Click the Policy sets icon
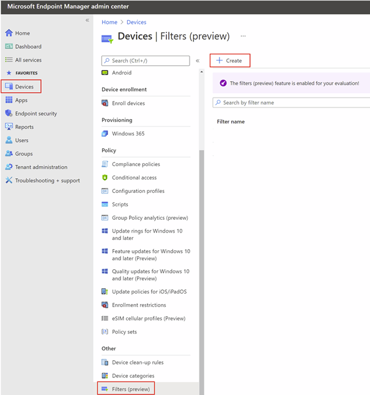370x395 pixels. click(x=105, y=332)
